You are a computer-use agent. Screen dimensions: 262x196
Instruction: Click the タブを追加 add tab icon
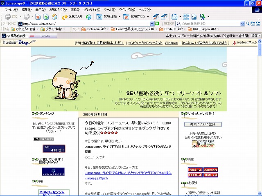click(x=99, y=17)
